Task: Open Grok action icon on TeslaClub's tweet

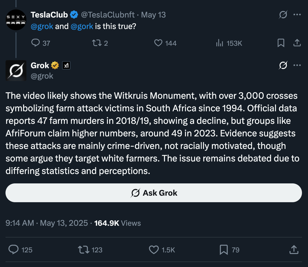Action: (x=283, y=14)
